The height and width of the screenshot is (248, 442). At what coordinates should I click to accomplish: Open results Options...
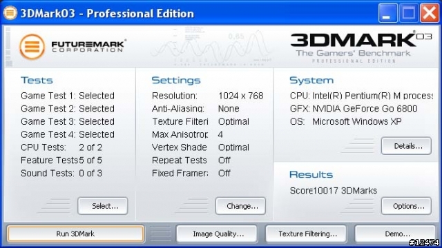tap(407, 206)
